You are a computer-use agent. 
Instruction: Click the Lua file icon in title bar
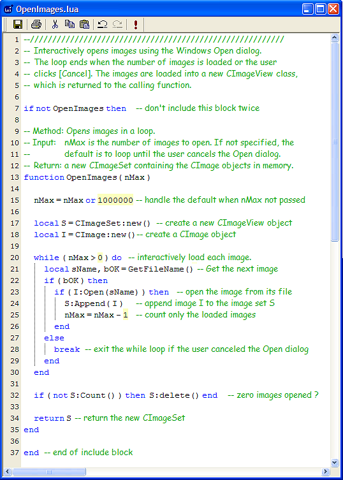(8, 10)
